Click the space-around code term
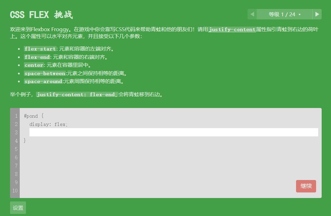This screenshot has width=331, height=216. (43, 81)
